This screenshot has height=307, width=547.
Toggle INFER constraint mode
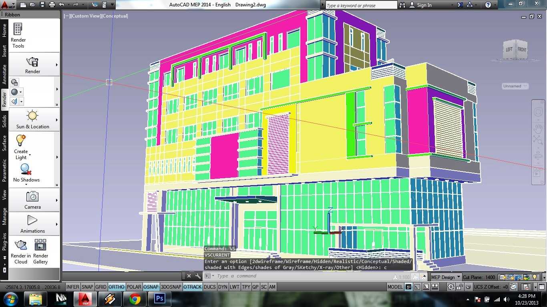72,287
